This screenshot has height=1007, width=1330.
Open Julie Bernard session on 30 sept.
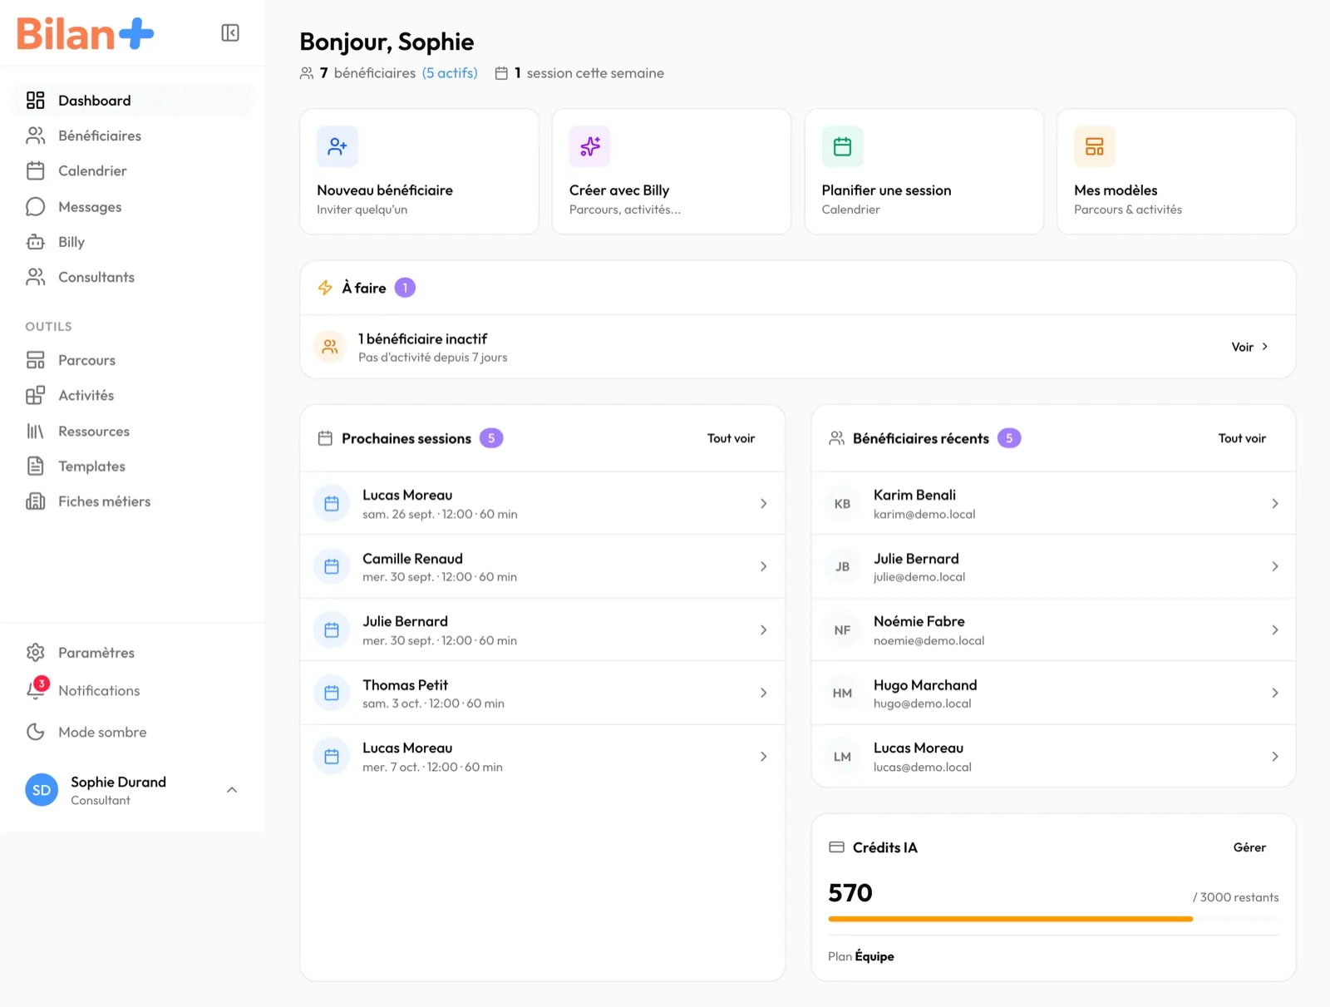pyautogui.click(x=542, y=630)
